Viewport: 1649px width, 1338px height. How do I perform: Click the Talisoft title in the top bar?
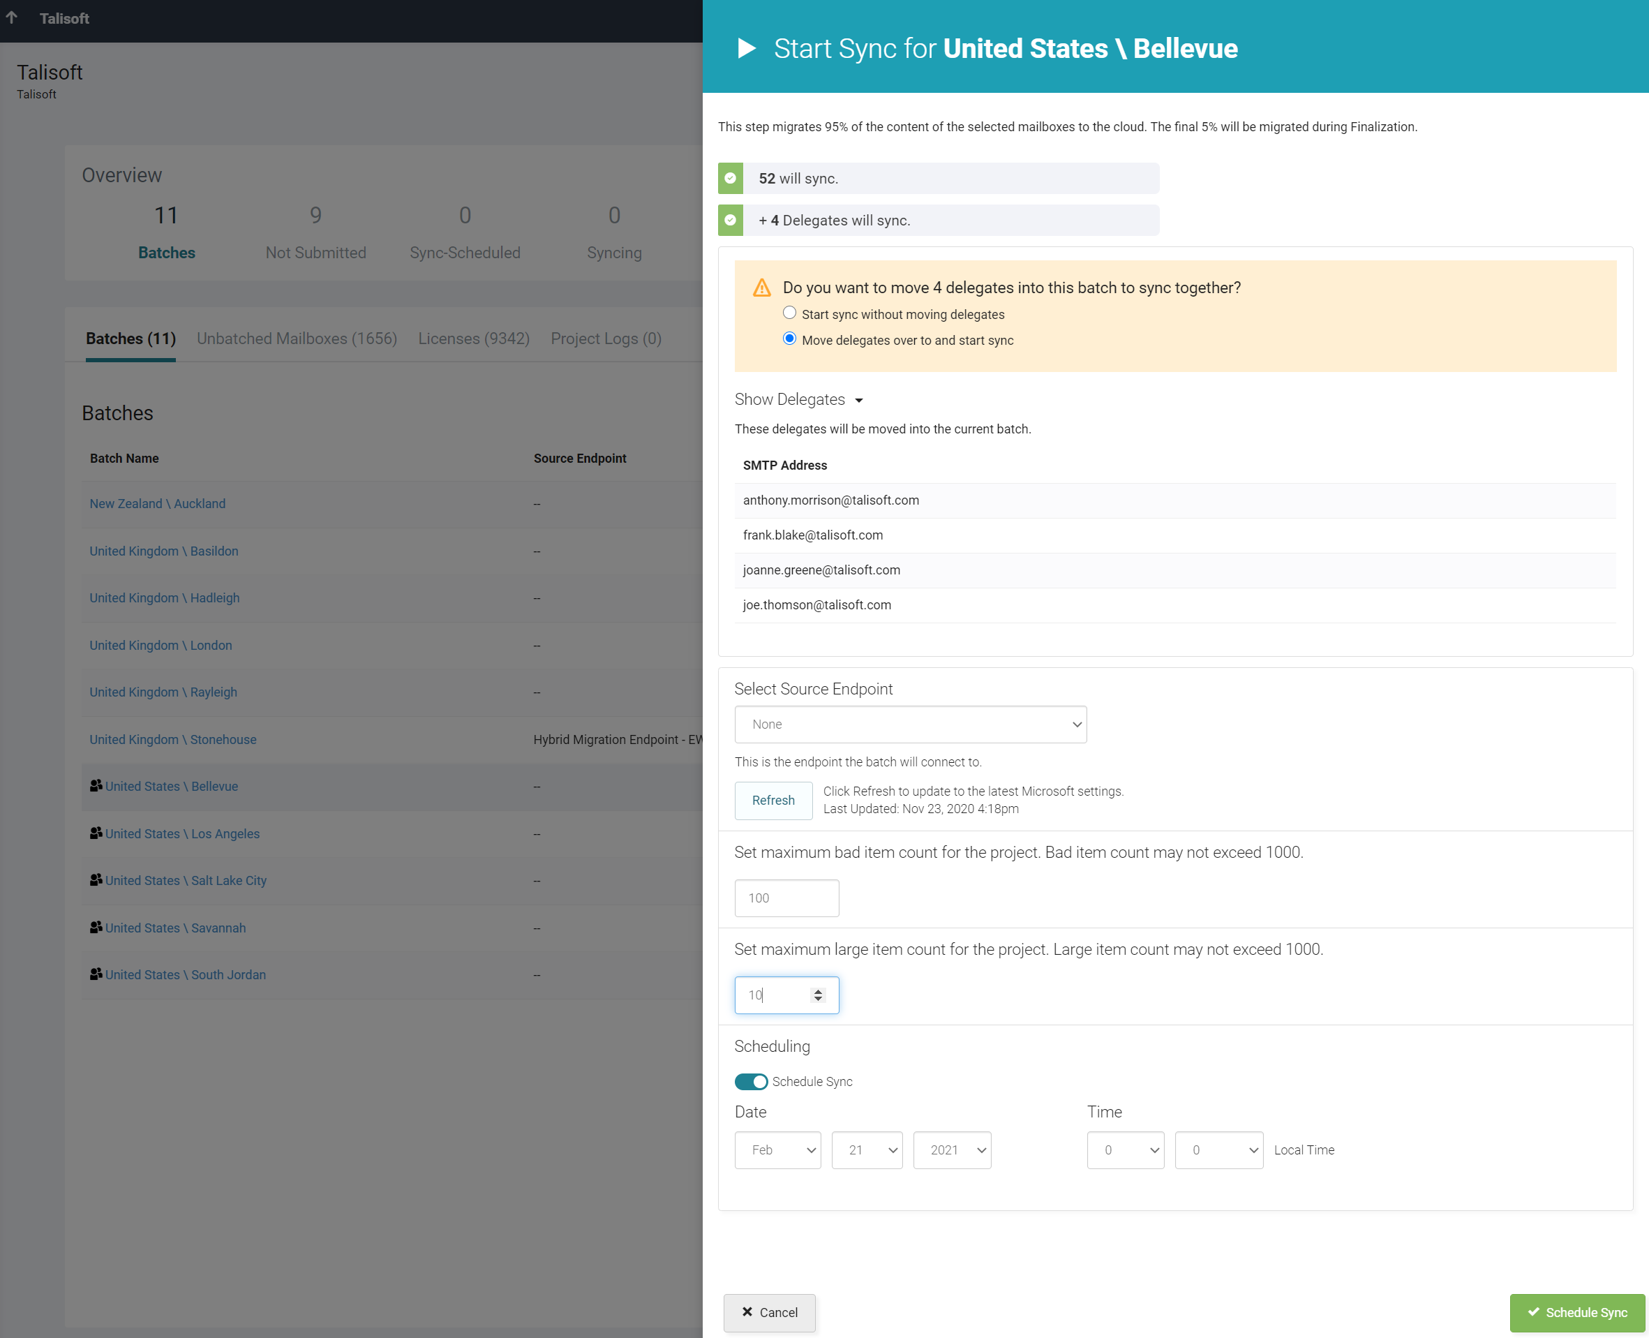click(64, 17)
